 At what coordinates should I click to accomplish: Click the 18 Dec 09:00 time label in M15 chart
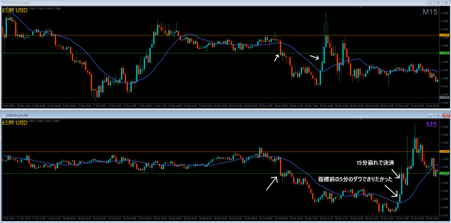281,106
